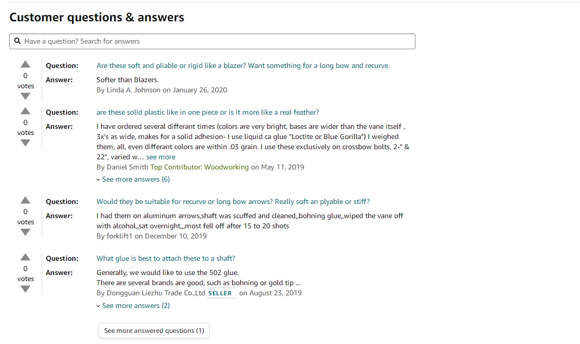Image resolution: width=580 pixels, height=344 pixels.
Task: Click the search magnifier icon
Action: click(x=18, y=41)
